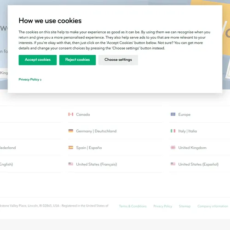The width and height of the screenshot is (230, 230).
Task: Click the Spain flag icon
Action: (71, 147)
